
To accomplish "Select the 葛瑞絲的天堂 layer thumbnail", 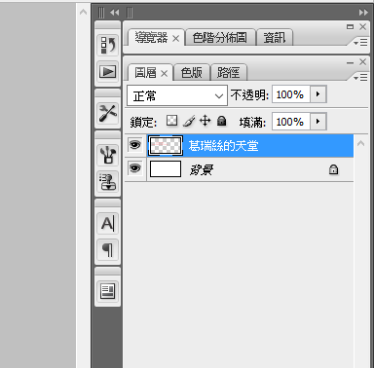I will (x=166, y=145).
